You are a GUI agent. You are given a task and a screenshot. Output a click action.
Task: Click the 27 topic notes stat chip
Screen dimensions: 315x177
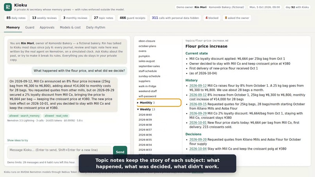click(104, 18)
